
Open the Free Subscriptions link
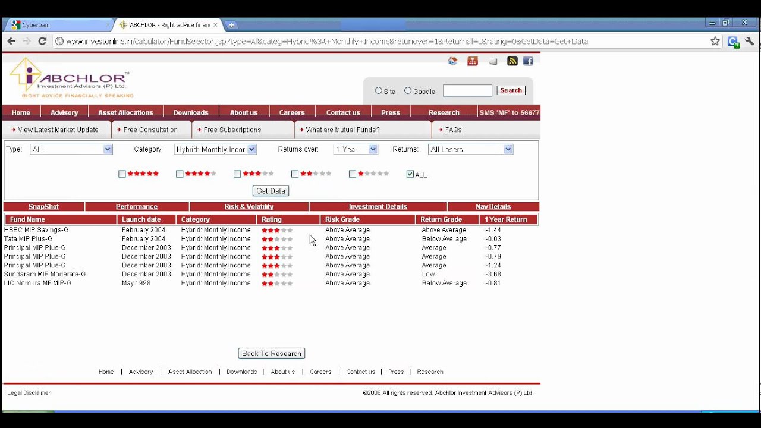[x=232, y=130]
